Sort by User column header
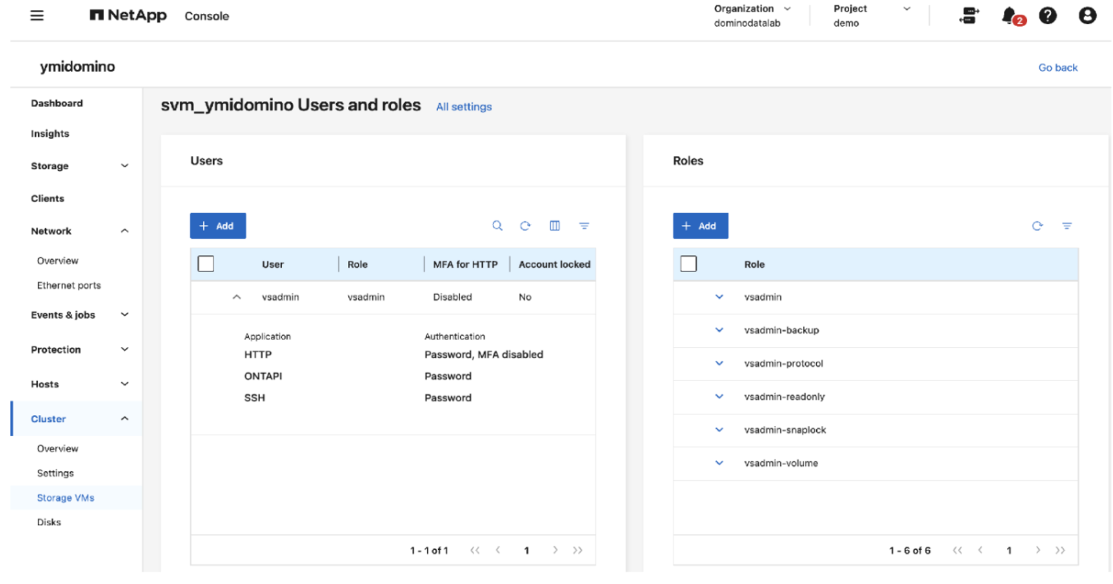This screenshot has width=1113, height=584. point(272,265)
